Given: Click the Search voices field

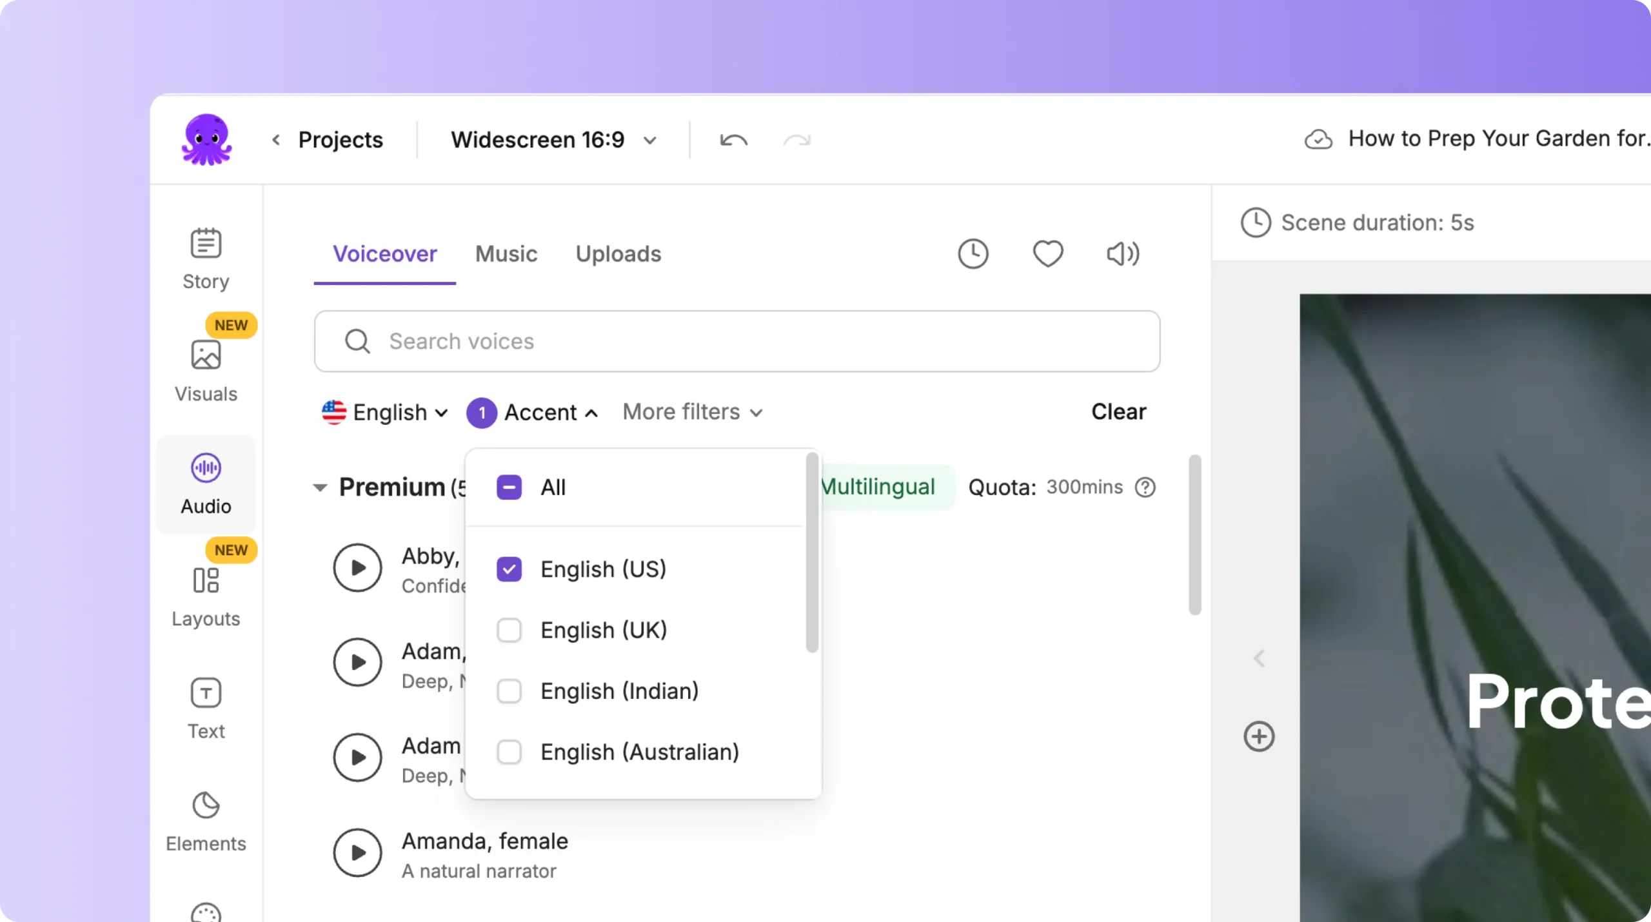Looking at the screenshot, I should click(737, 341).
